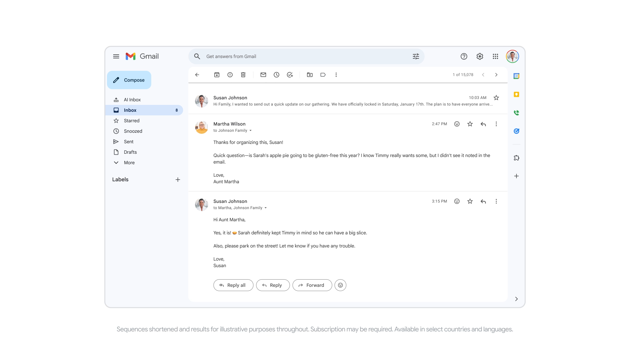Open Google Keep in the side panel
Image resolution: width=630 pixels, height=354 pixels.
516,95
